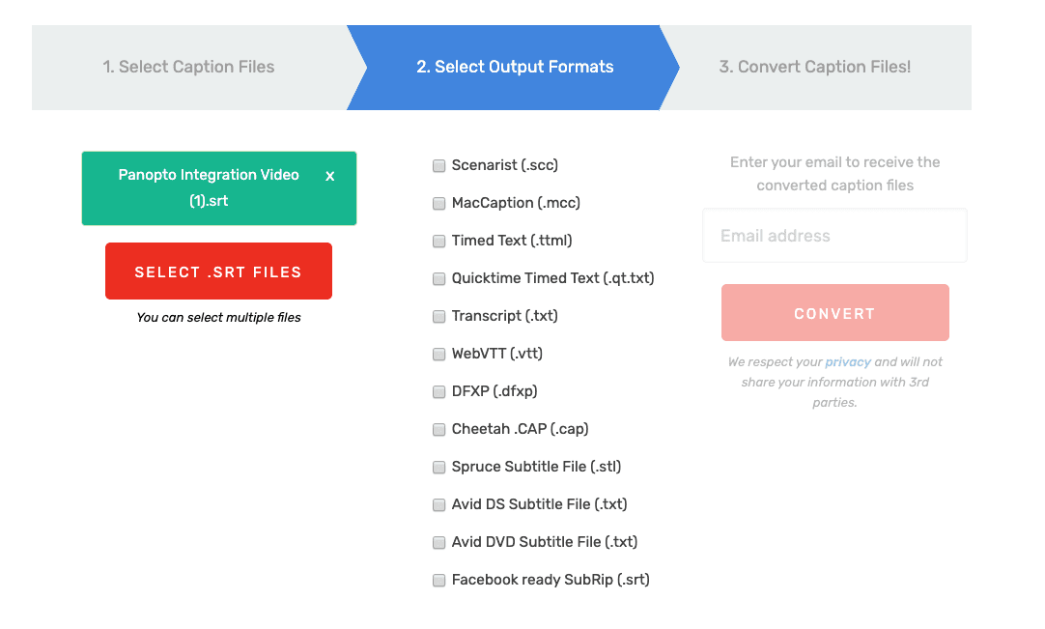Check the MacCaption (.mcc) format
1045x629 pixels.
point(439,204)
